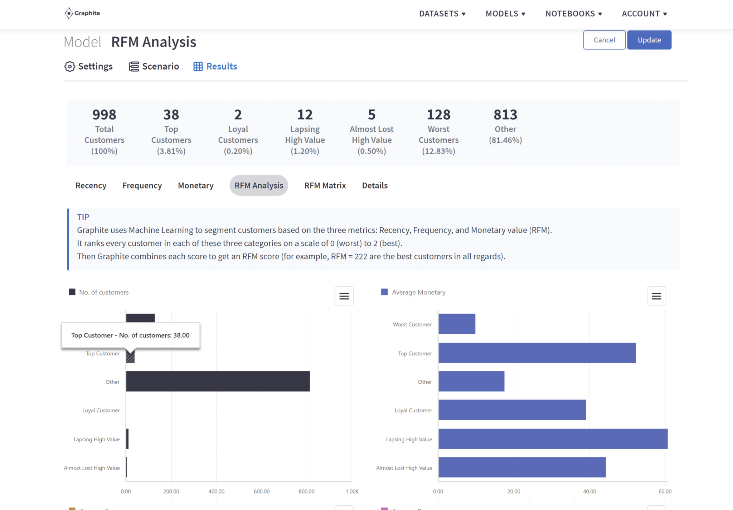Viewport: 733px width, 510px height.
Task: Switch to the RFM Matrix tab
Action: pos(325,185)
